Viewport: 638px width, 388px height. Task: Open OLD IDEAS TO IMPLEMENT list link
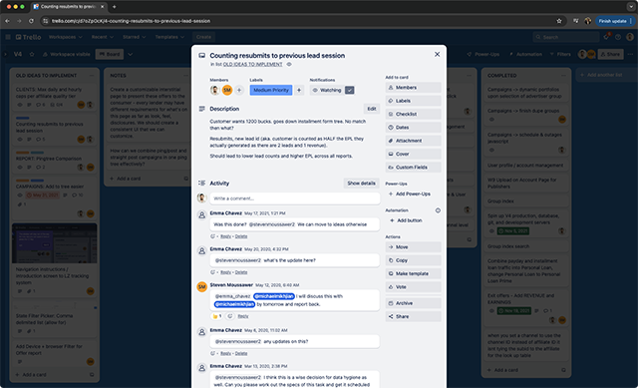point(252,64)
